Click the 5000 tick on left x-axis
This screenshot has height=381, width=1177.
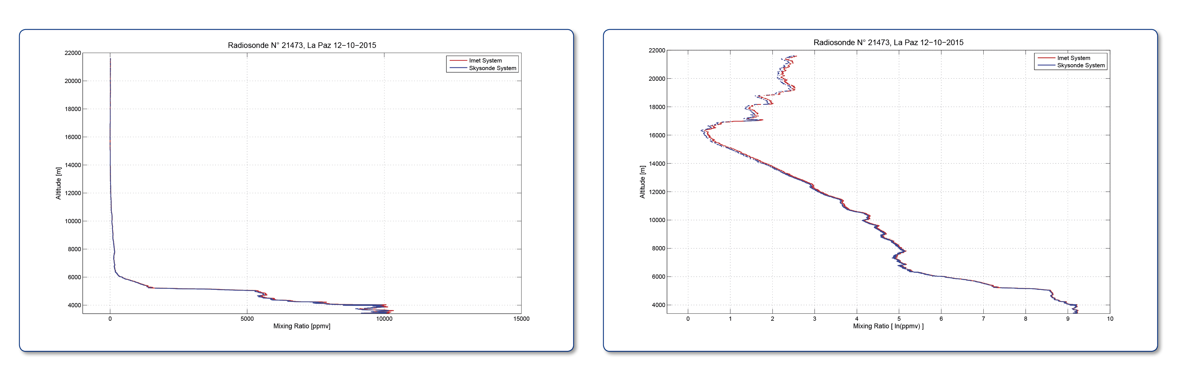click(247, 319)
